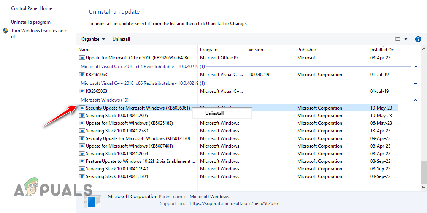Click Uninstall in the toolbar
The height and width of the screenshot is (213, 427).
click(x=121, y=39)
